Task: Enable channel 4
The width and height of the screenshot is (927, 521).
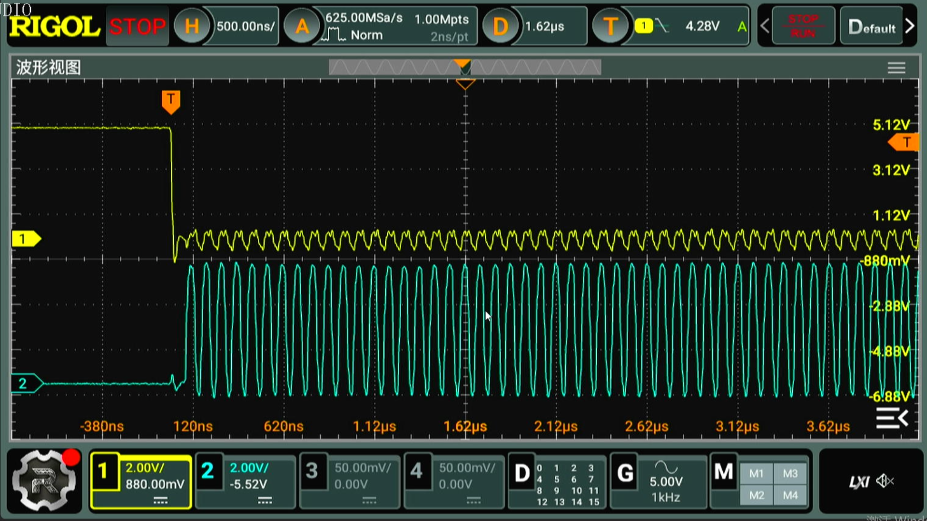Action: (x=416, y=471)
